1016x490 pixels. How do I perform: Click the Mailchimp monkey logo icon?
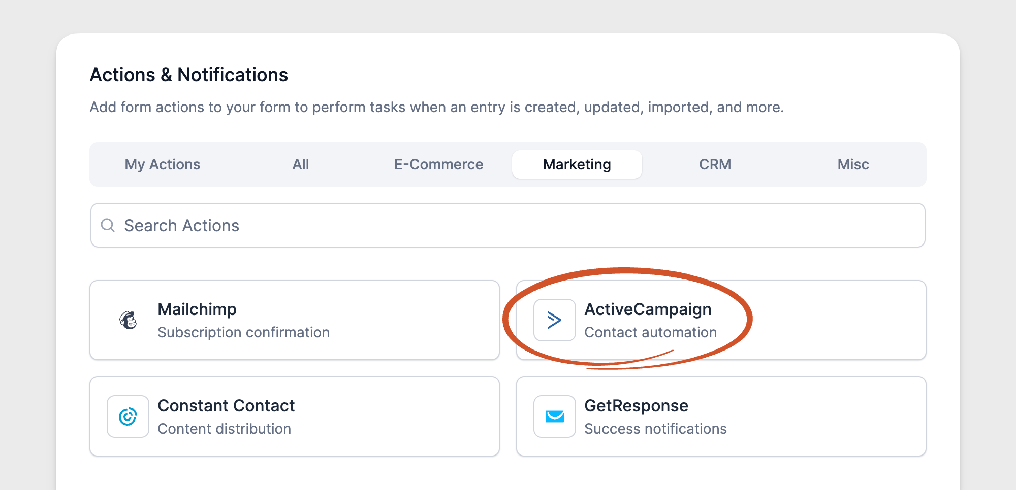(x=128, y=320)
